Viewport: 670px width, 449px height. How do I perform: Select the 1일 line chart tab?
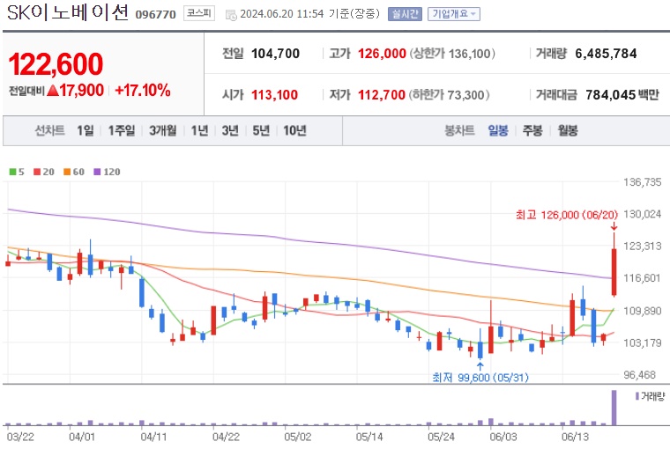click(x=85, y=130)
